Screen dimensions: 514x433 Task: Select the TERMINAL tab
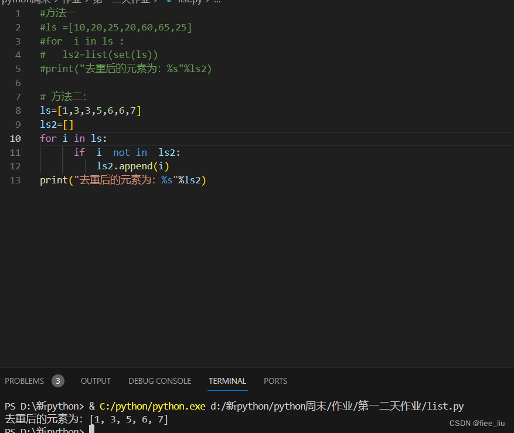[227, 381]
